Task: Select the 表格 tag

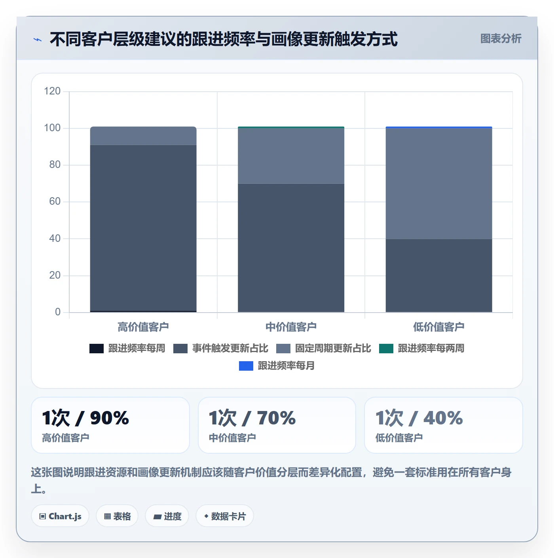Action: point(117,516)
